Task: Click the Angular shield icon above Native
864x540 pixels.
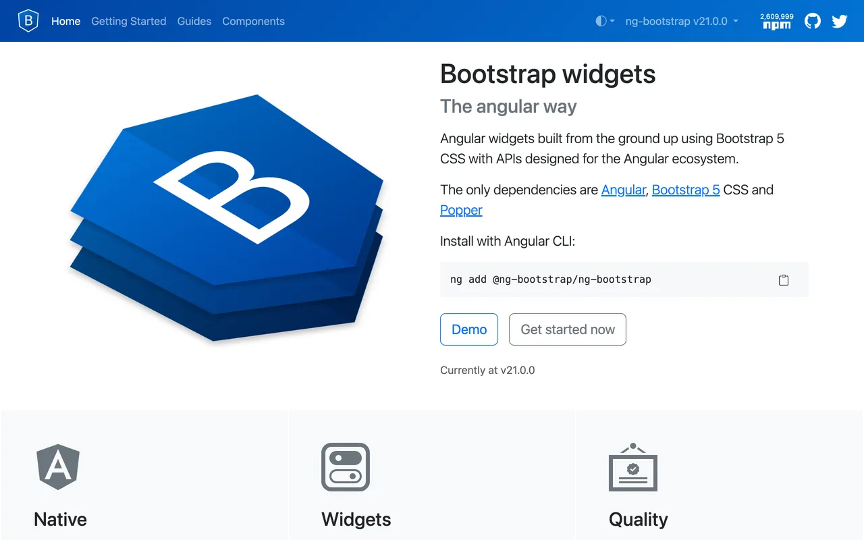Action: click(x=58, y=467)
